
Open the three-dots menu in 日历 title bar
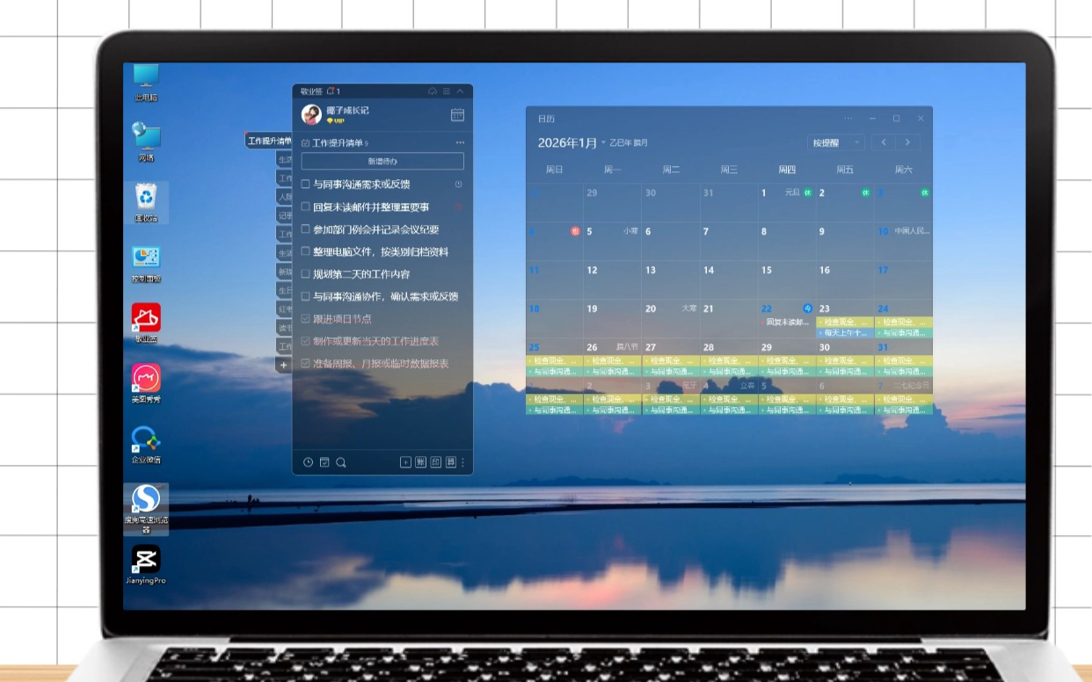pyautogui.click(x=848, y=118)
